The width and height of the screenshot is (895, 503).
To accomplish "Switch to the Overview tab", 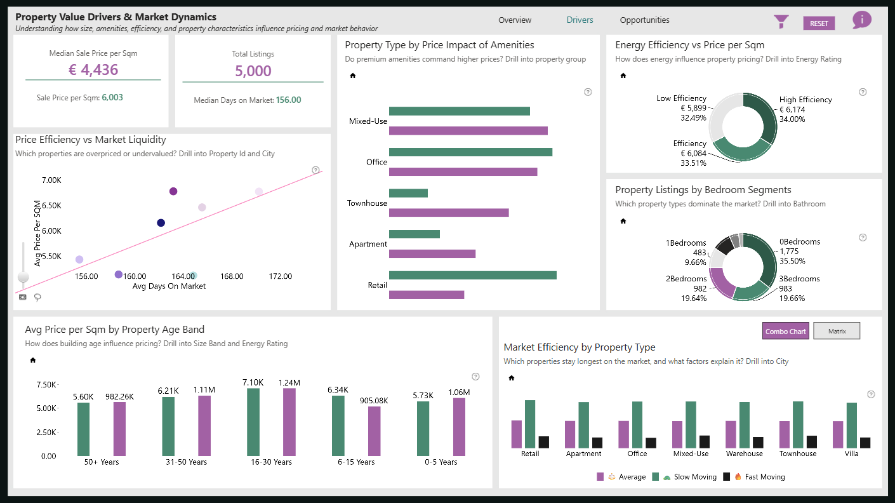I will tap(515, 20).
